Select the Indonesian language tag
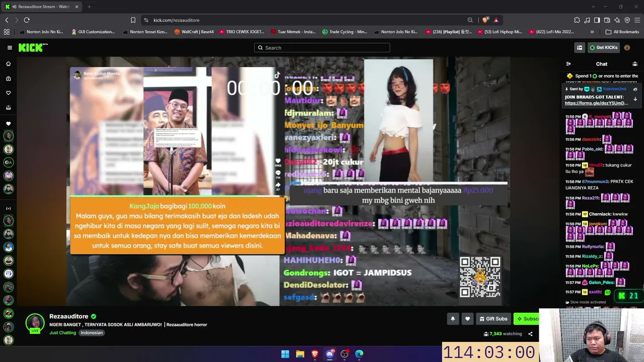Screen dimensions: 644x362 (92, 333)
